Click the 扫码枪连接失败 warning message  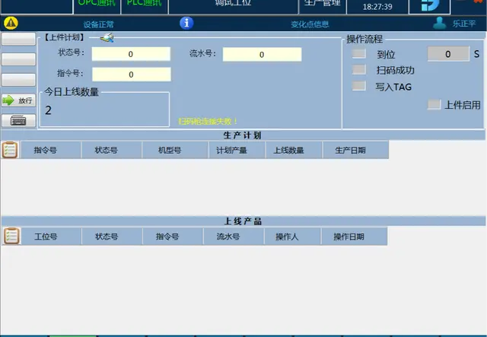208,121
